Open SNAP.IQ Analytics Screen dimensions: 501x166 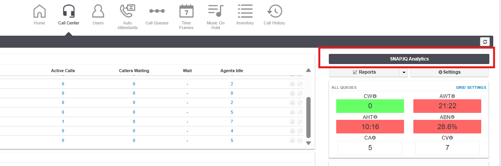pos(409,59)
